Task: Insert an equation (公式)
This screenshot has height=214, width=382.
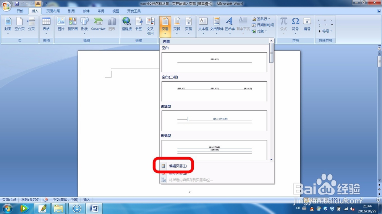Action: [283, 26]
